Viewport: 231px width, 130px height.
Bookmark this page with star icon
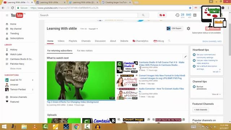pos(190,8)
